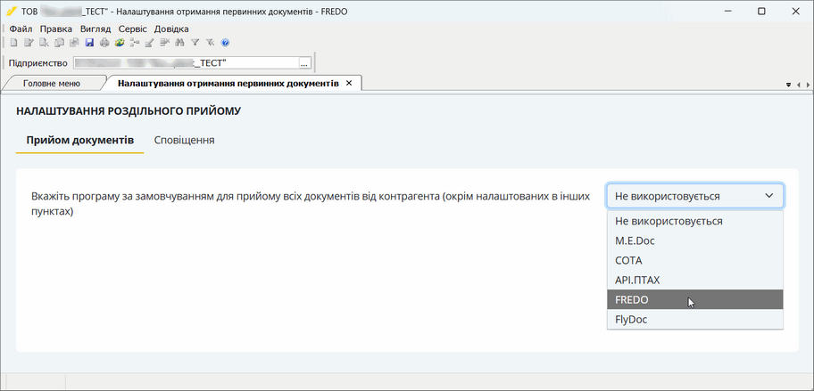Screen dimensions: 814x391
Task: Open the Файл menu
Action: pos(21,29)
